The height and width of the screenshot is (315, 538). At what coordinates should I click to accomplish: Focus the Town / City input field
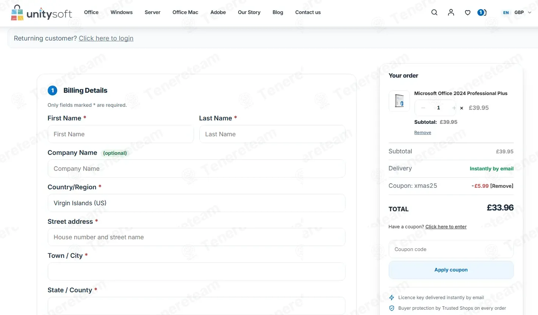[197, 271]
